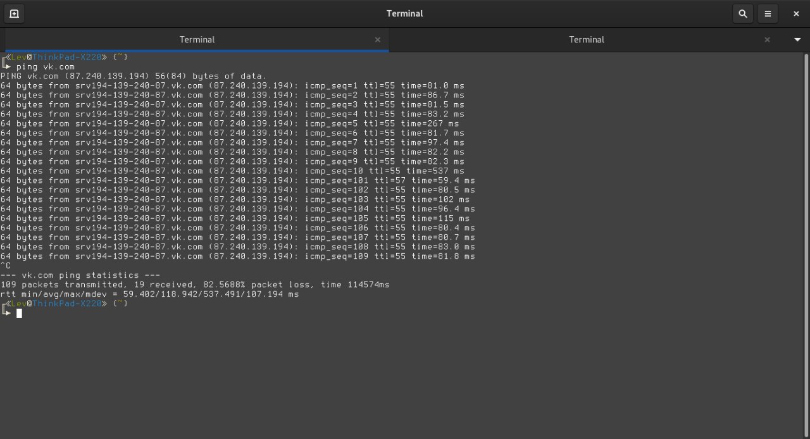Click the 'PING vk.com (87.240.139.194)' header line
Viewport: 810px width, 439px height.
[x=134, y=76]
